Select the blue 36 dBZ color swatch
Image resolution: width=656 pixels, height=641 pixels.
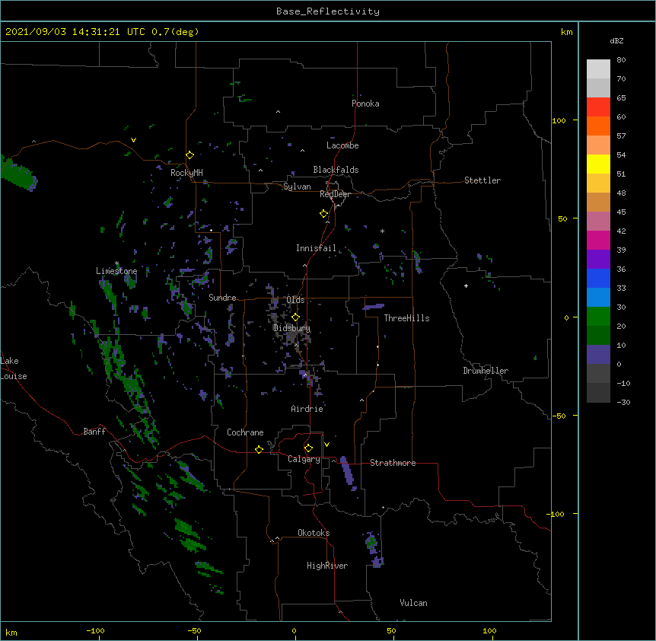[x=598, y=278]
